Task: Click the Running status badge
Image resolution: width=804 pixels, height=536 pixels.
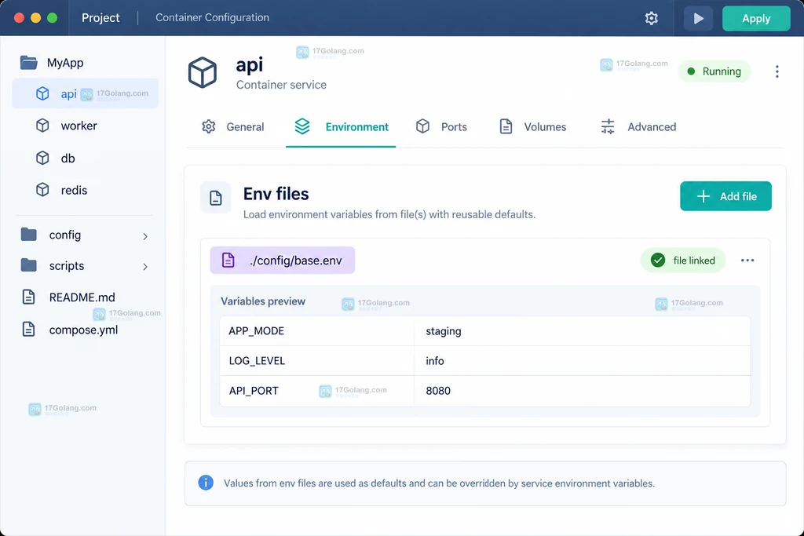Action: (714, 71)
